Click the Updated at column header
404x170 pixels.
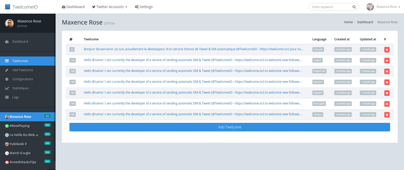[368, 39]
